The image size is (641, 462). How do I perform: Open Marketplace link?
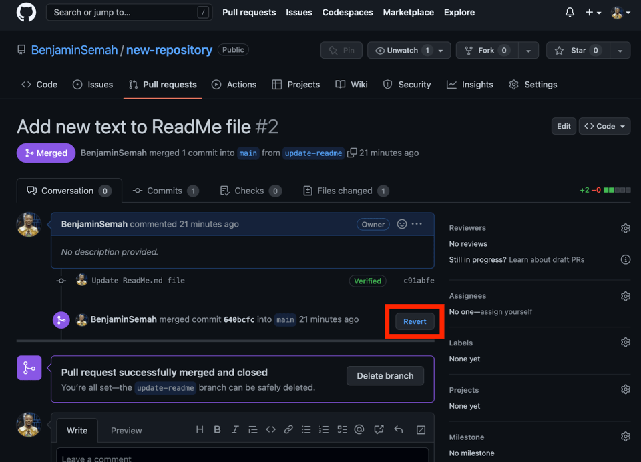[x=408, y=12]
